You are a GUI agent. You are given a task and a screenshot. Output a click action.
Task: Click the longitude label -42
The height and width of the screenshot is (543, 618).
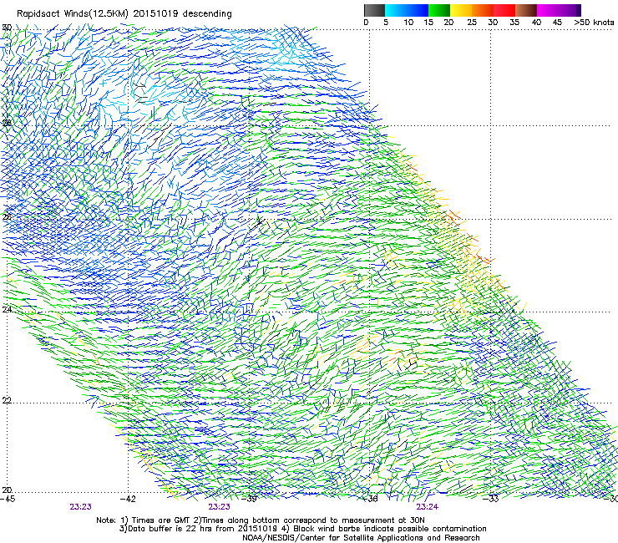point(128,500)
